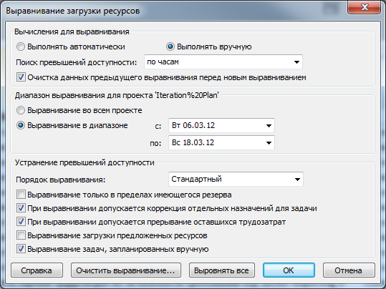Enable 'Выравнивание загрузки предложенных ресурсов' checkbox

tap(21, 235)
